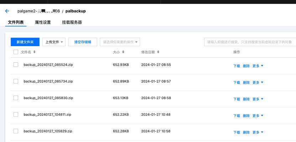Click file name backup_20240127_105829.zip
296x142 pixels.
tap(48, 131)
